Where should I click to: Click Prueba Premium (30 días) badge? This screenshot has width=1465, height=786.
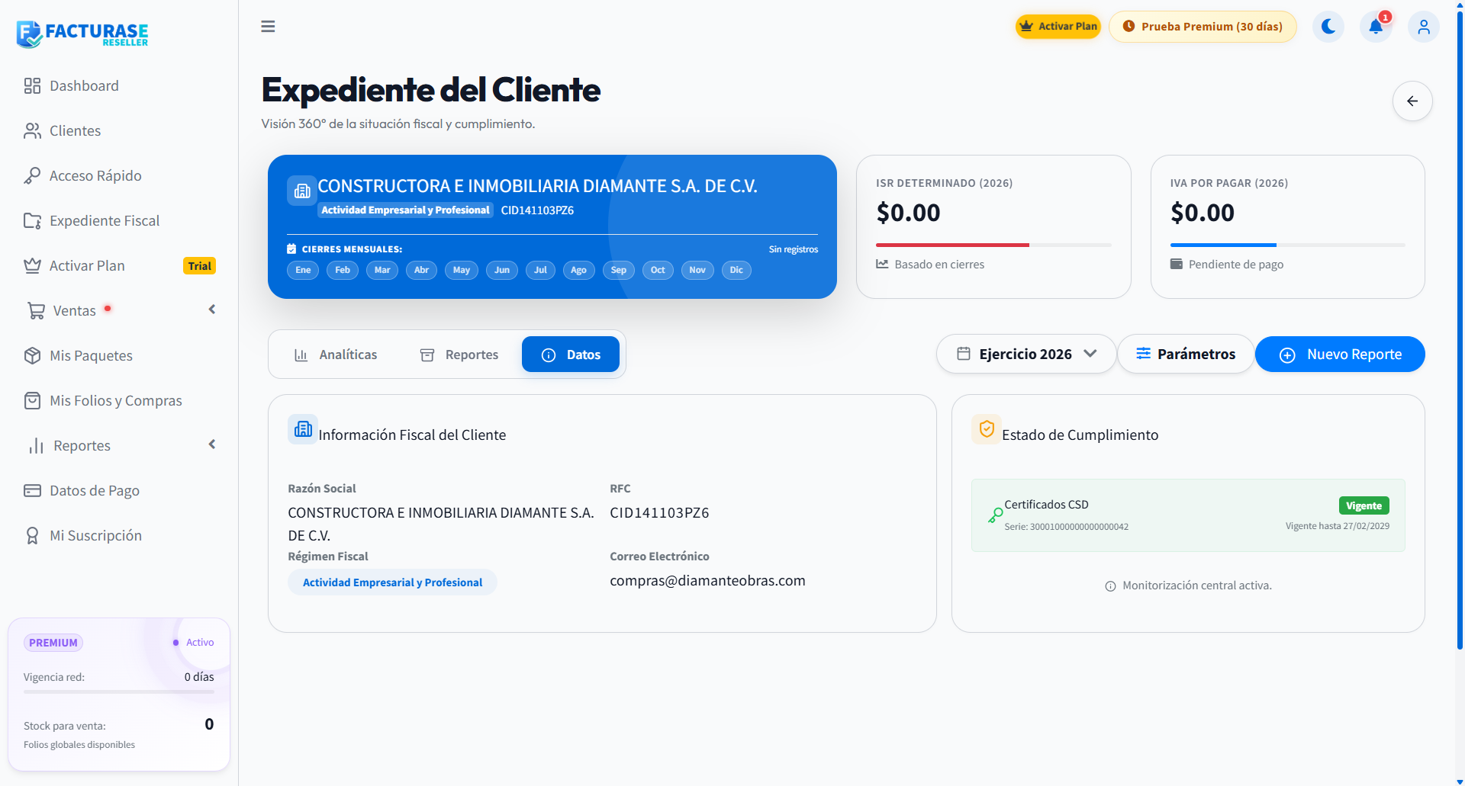point(1203,27)
